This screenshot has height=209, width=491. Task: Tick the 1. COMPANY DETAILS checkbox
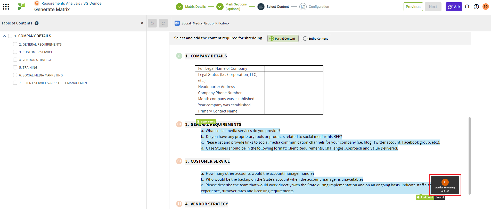[10, 36]
